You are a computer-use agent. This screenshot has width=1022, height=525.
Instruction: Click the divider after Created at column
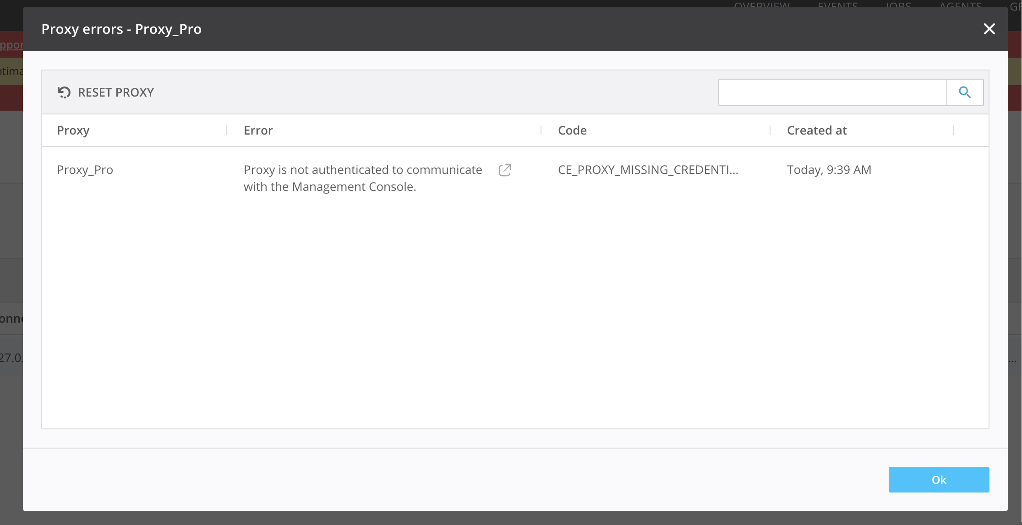tap(953, 130)
